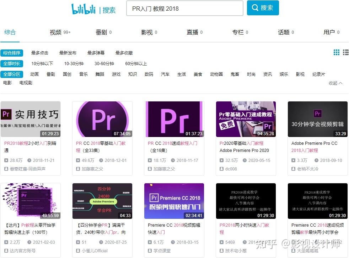This screenshot has width=349, height=258.
Task: Collapse the filter panel via 收起
Action: 334,82
